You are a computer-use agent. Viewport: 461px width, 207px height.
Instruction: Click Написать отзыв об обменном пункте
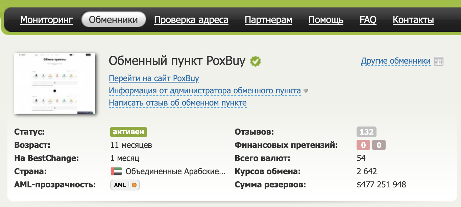(178, 103)
